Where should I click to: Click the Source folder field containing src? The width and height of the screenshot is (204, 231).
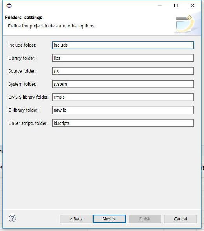click(x=123, y=71)
